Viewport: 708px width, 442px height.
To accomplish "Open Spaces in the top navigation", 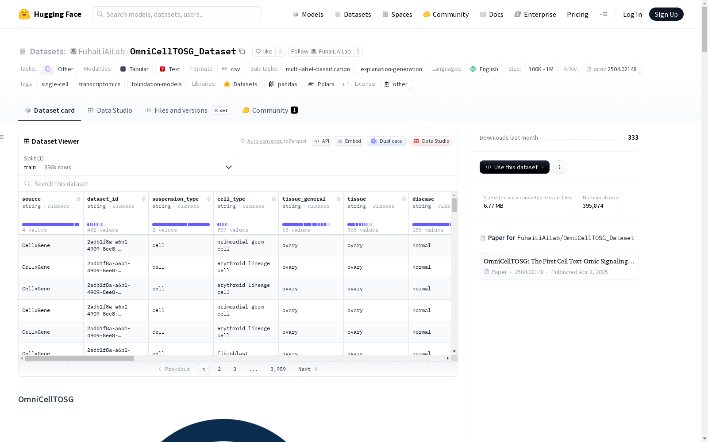I will pos(397,14).
